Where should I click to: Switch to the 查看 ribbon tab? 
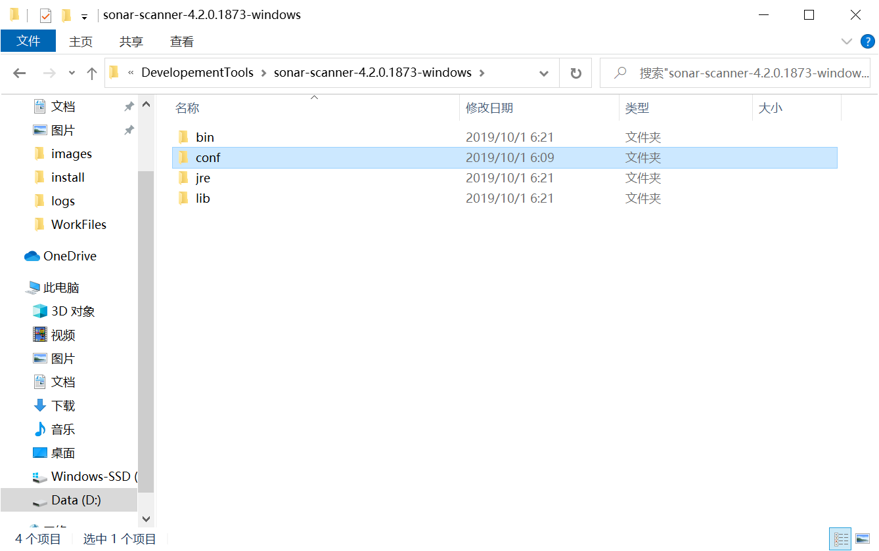[x=181, y=41]
